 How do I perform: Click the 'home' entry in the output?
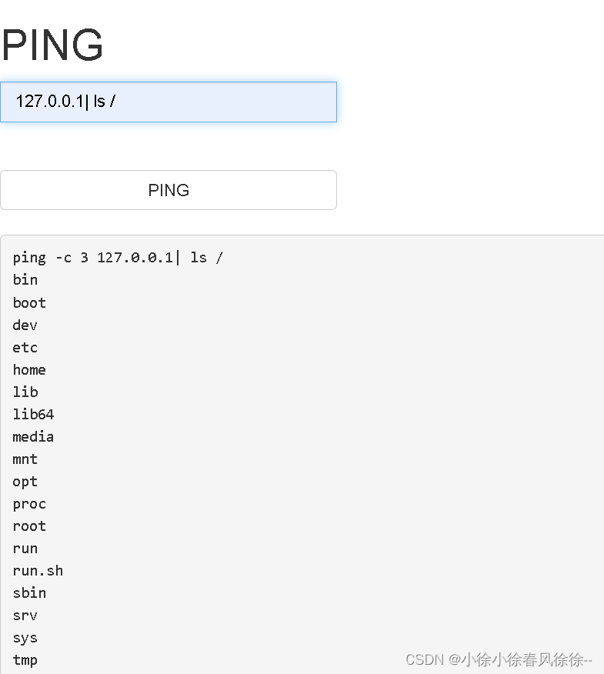[29, 369]
